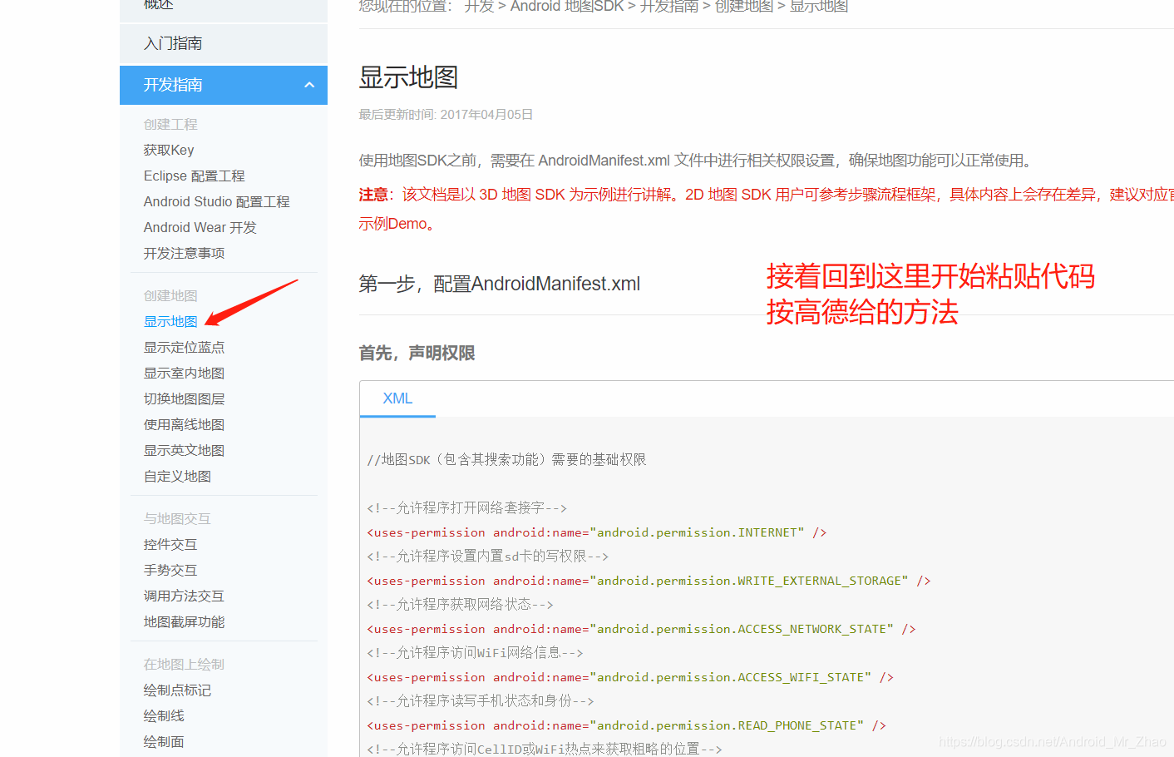Open 显示定位蓝点 sidebar link

[x=184, y=347]
